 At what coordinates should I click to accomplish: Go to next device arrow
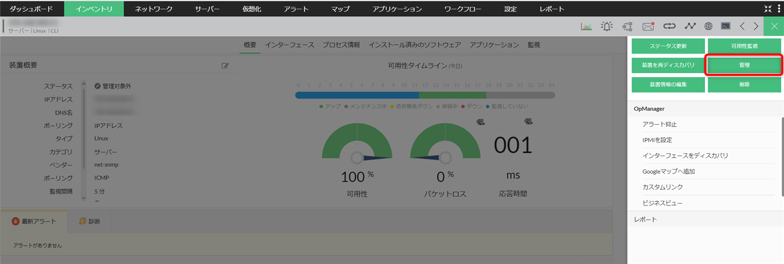[756, 26]
